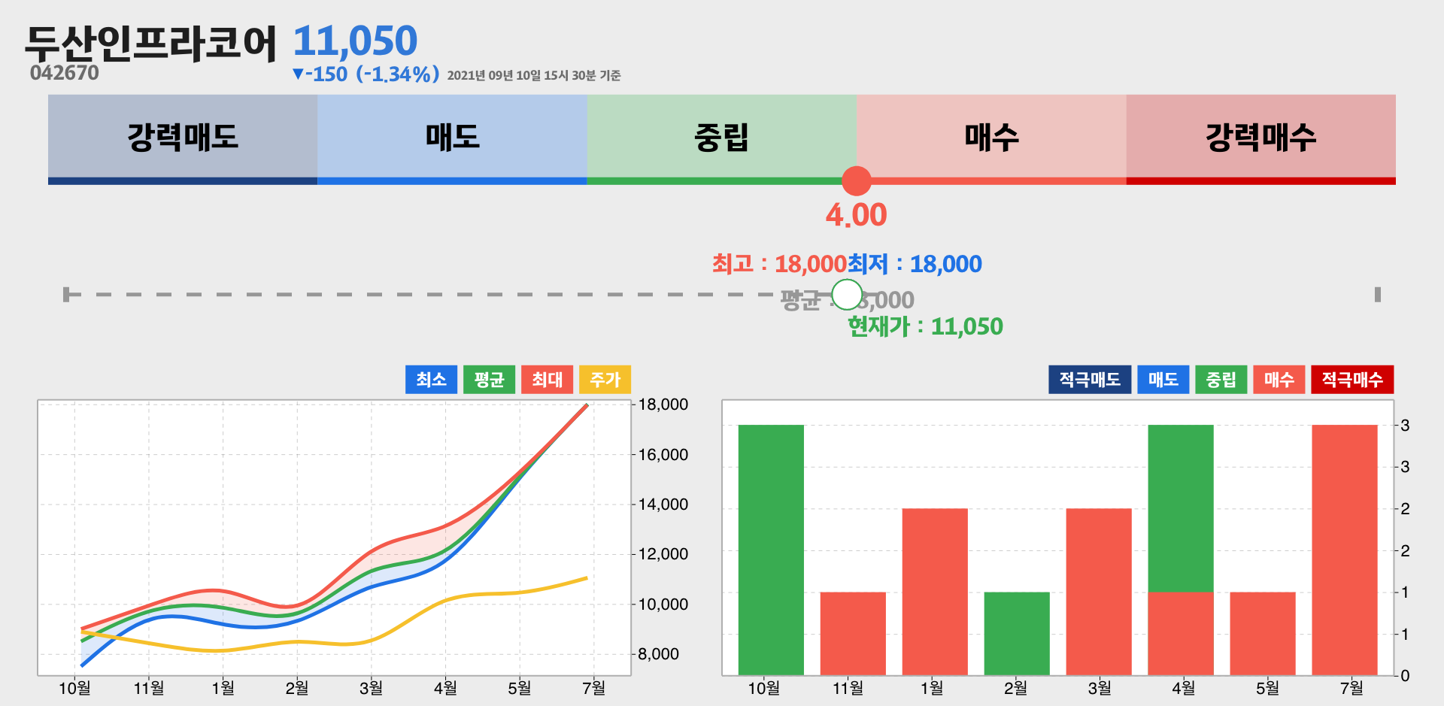Click the 중립 rating segment

click(x=722, y=139)
